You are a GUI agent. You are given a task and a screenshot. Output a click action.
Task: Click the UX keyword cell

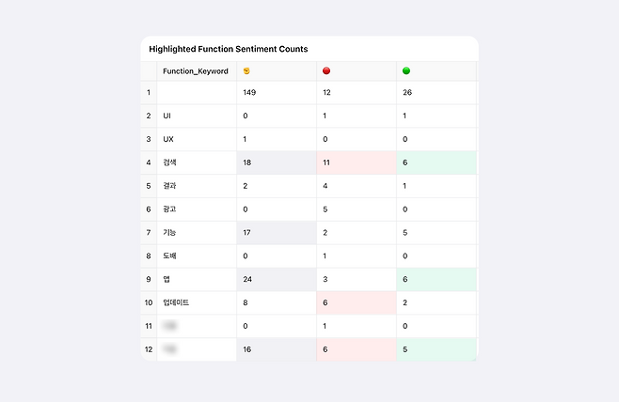click(x=168, y=139)
